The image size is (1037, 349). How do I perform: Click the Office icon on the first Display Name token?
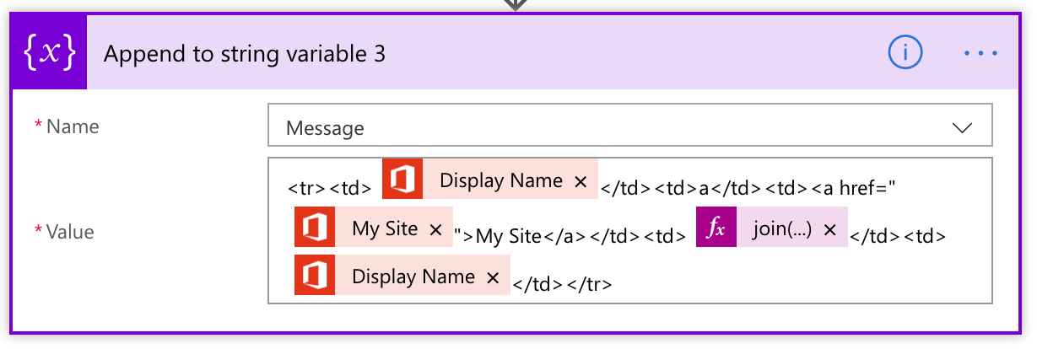click(402, 180)
